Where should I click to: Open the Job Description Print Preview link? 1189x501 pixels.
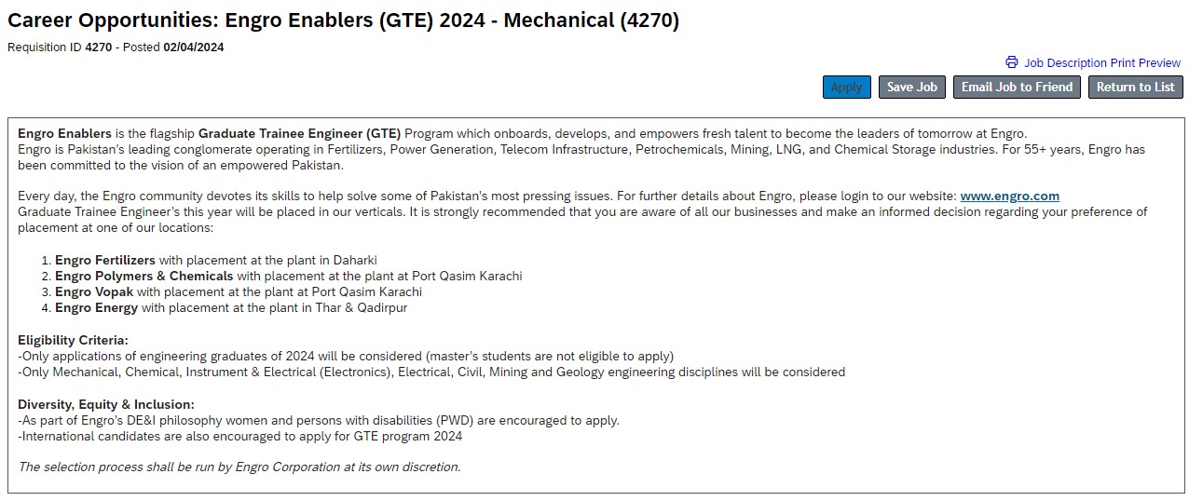click(x=1101, y=62)
